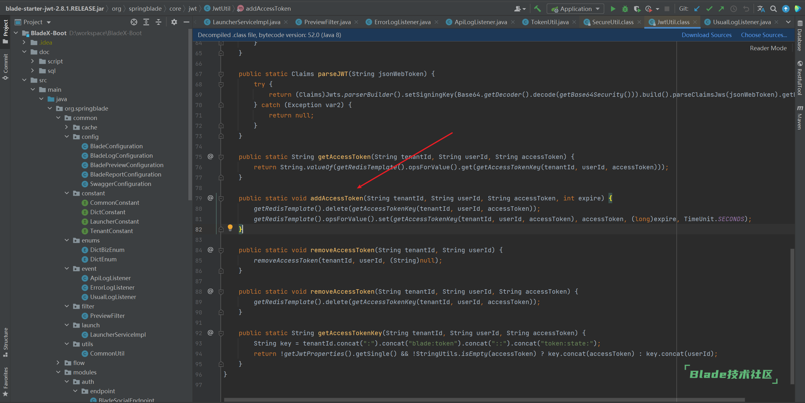Expand the cache package
This screenshot has height=403, width=805.
pyautogui.click(x=66, y=127)
